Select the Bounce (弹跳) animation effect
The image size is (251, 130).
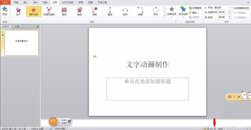pyautogui.click(x=95, y=11)
